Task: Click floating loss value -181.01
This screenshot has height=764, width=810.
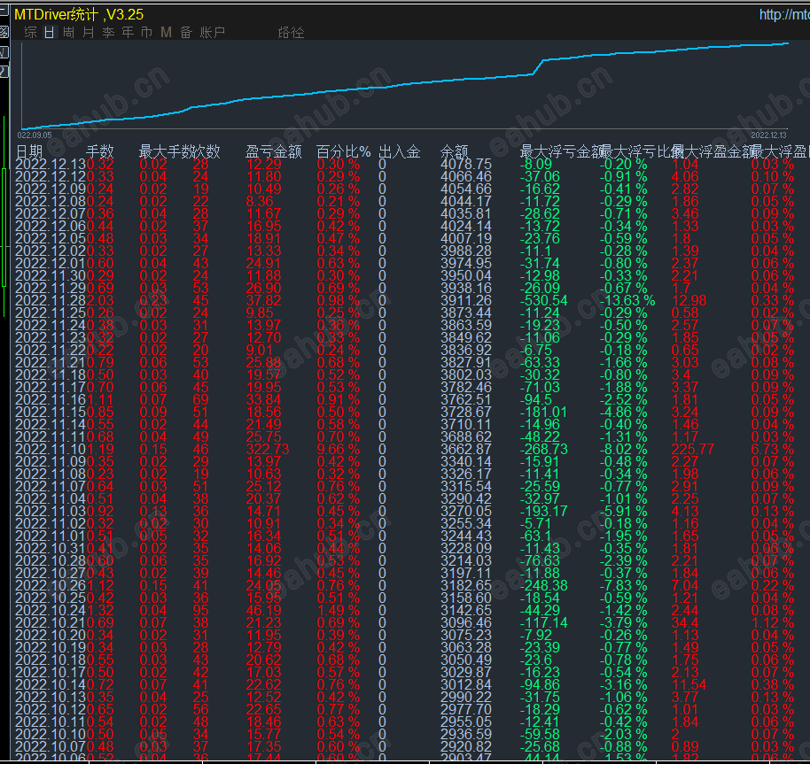Action: [543, 413]
